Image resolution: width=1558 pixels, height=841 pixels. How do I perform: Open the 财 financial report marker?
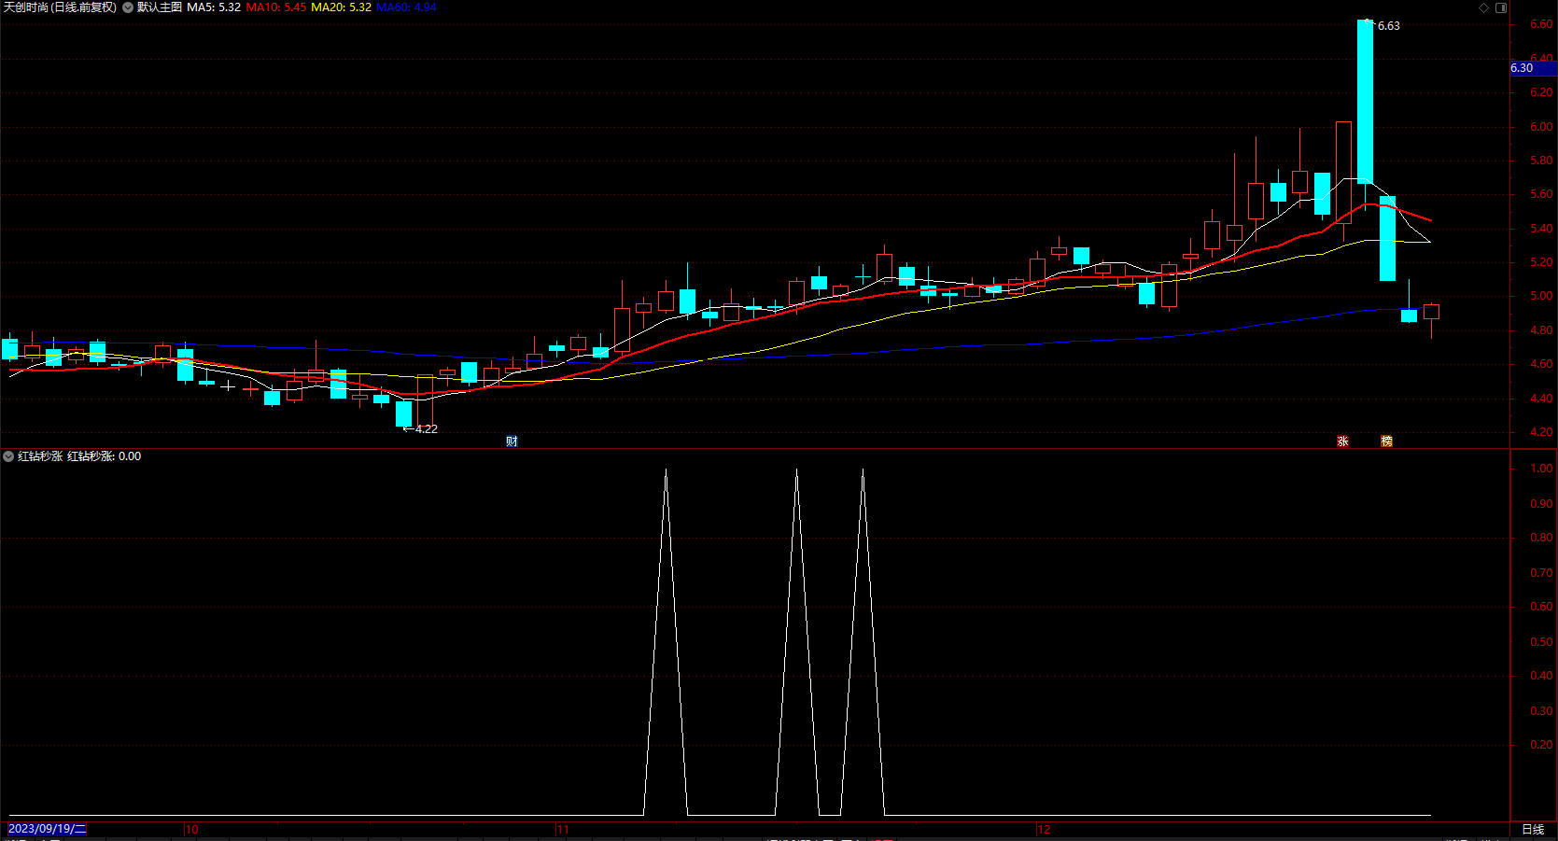[x=512, y=442]
